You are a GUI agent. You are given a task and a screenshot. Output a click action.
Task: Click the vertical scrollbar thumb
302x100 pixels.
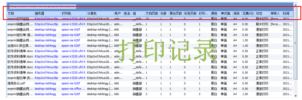[x=295, y=43]
